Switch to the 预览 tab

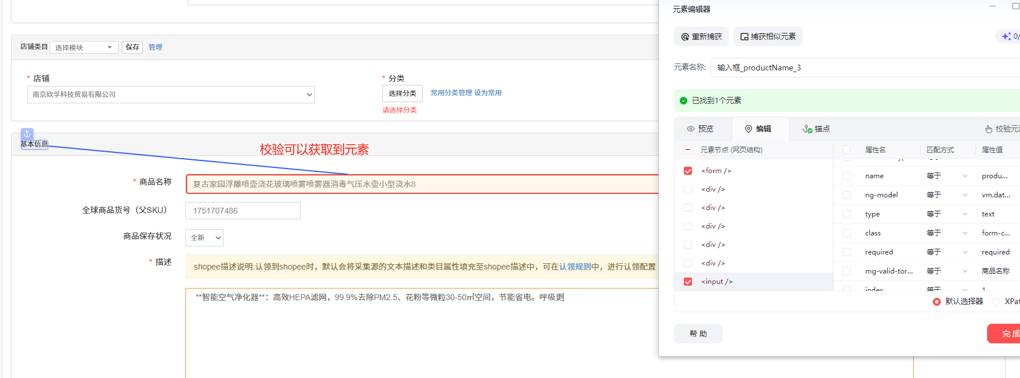[701, 129]
